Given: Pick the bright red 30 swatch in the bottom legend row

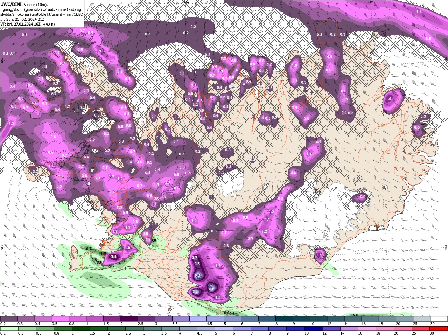Looking at the screenshot, I should point(439,328).
